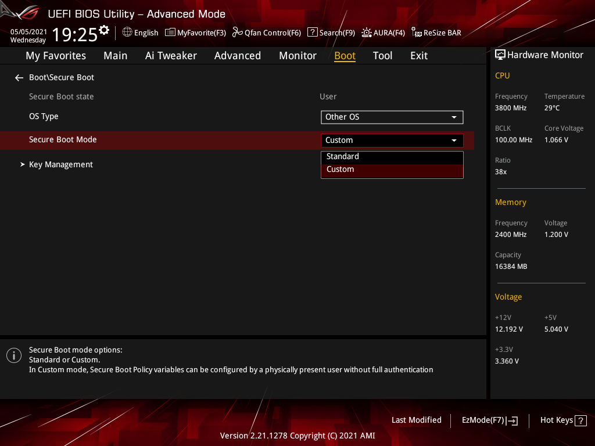Click the EzMode exit arrow icon
Screen dimensions: 595x446
[x=511, y=420]
